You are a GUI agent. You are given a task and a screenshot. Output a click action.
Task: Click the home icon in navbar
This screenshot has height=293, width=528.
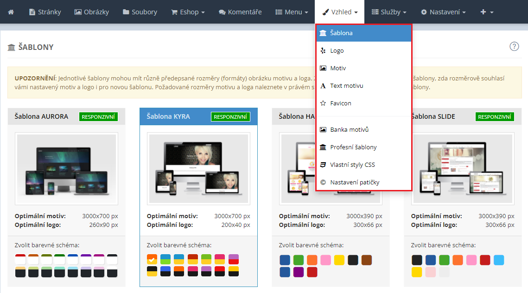[x=11, y=12]
